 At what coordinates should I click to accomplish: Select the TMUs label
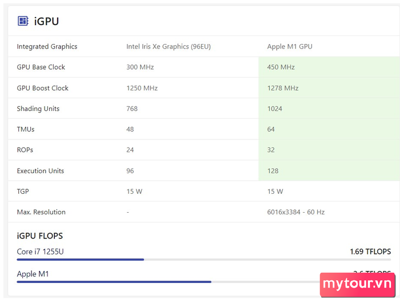tap(26, 129)
